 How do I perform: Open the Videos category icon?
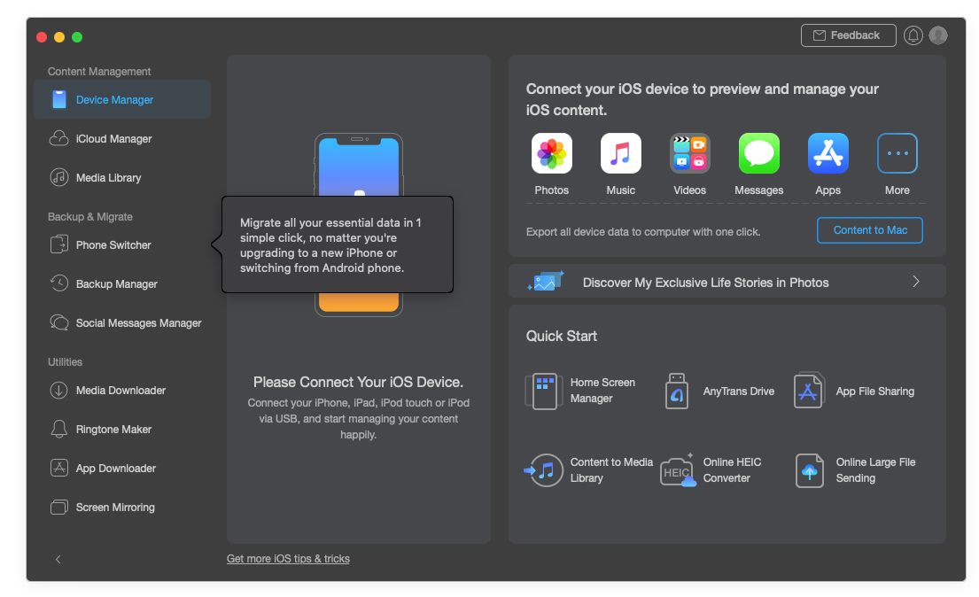[x=689, y=154]
